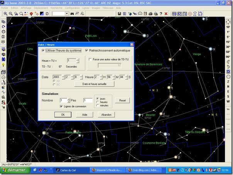233x175 pixels.
Task: Open the Fichier menu
Action: pyautogui.click(x=5, y=8)
